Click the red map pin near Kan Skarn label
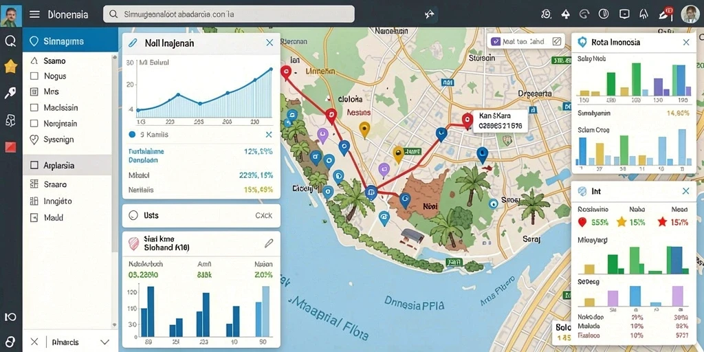The image size is (704, 352). tap(467, 120)
